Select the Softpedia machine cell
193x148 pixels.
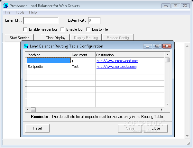49,66
